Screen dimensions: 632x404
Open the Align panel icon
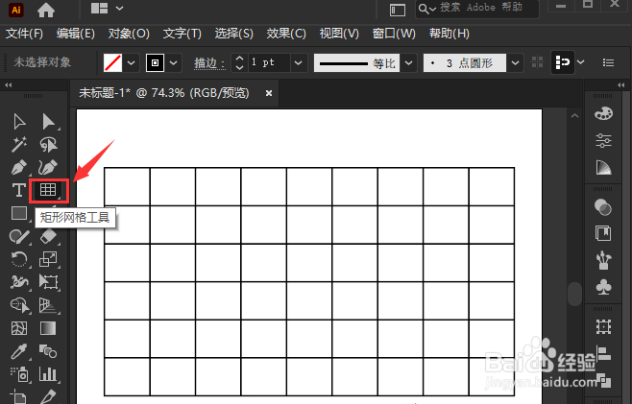point(604,354)
